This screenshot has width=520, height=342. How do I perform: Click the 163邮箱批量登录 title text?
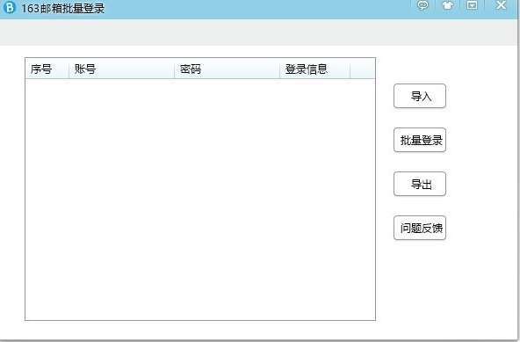pyautogui.click(x=62, y=8)
